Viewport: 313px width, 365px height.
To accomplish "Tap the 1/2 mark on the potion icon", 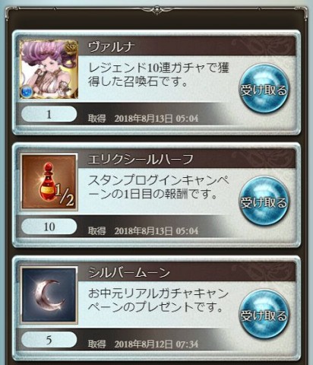I will [x=64, y=195].
